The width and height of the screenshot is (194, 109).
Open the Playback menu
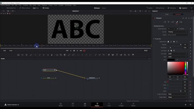point(44,5)
